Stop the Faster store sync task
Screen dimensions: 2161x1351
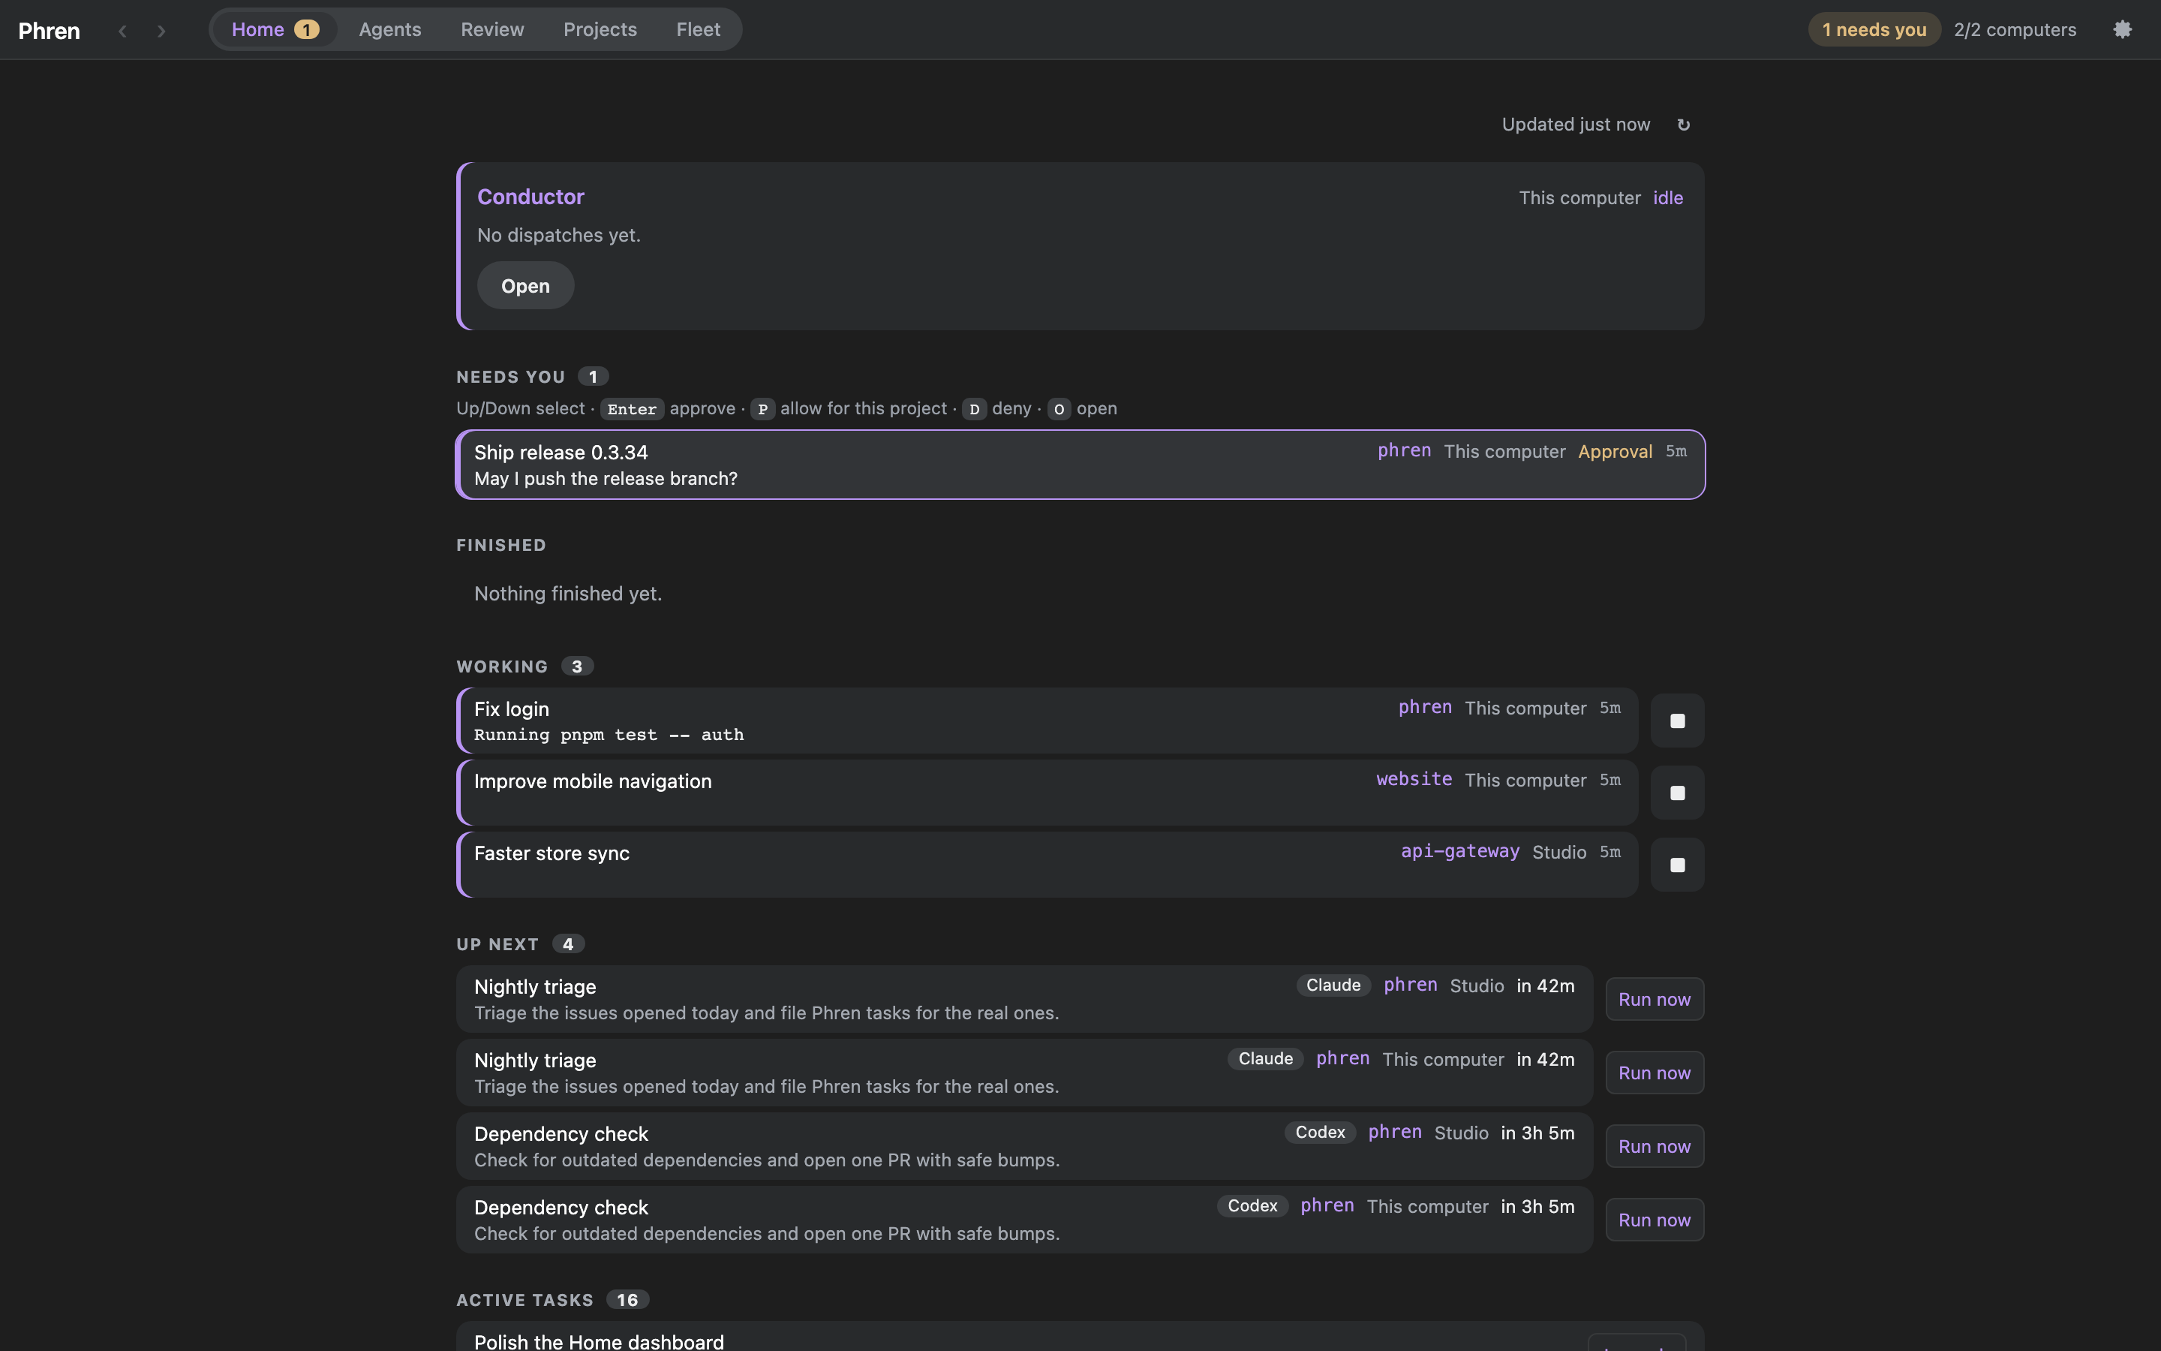tap(1677, 865)
